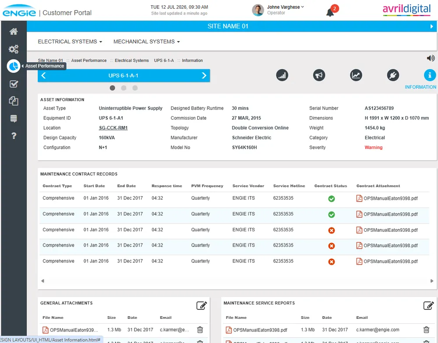Viewport: 438px width, 343px height.
Task: Click Johne Varghese profile avatar
Action: click(258, 10)
